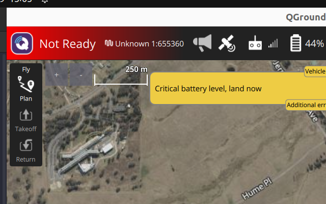This screenshot has height=204, width=326.
Task: Click the megaphone vehicle messages icon
Action: pyautogui.click(x=202, y=43)
